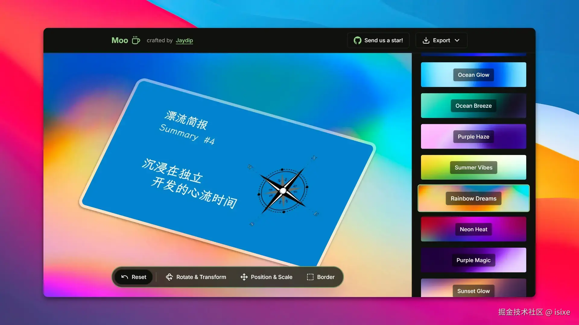Open the Rotate & Transform options

pos(201,277)
